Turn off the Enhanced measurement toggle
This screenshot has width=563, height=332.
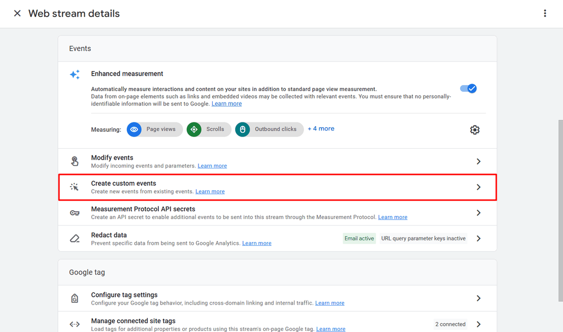click(468, 88)
